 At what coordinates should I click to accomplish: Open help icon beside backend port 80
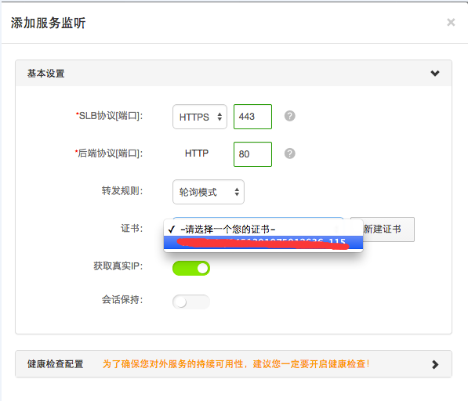click(289, 154)
